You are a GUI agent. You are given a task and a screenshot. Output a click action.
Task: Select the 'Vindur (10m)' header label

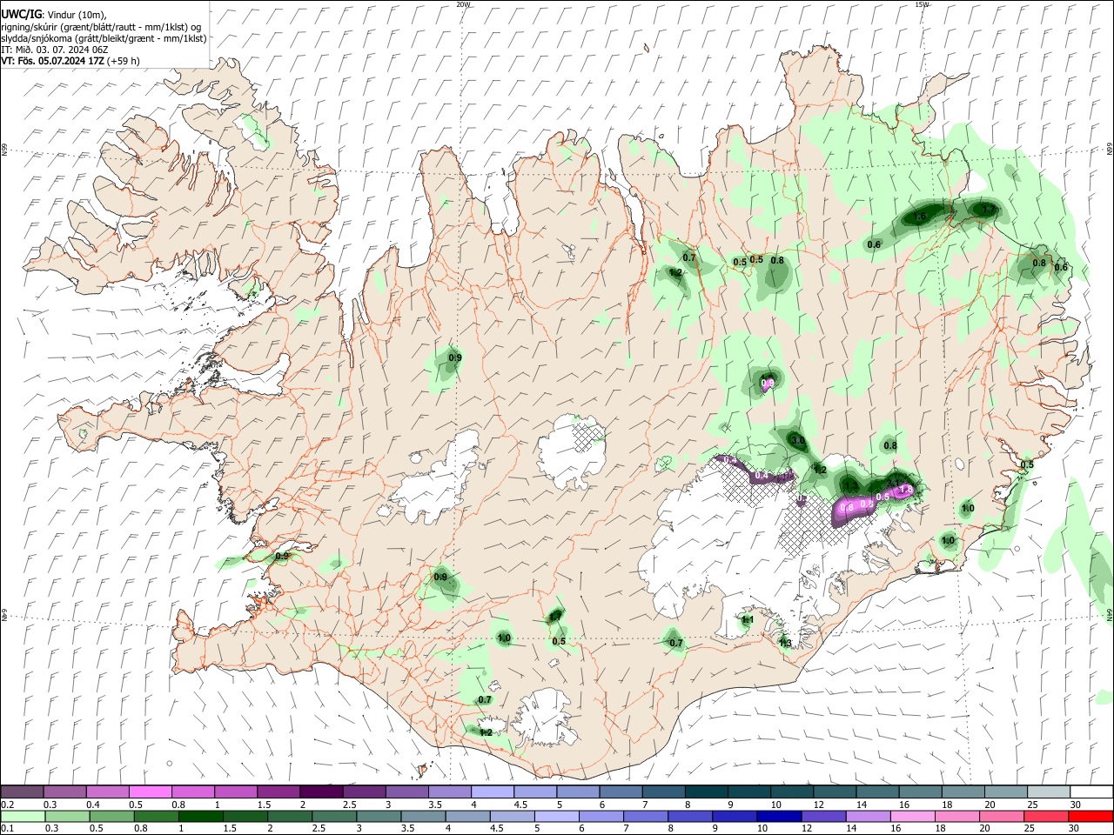tap(75, 15)
